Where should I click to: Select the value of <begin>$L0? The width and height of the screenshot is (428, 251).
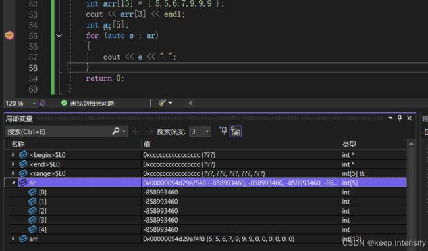coord(179,155)
